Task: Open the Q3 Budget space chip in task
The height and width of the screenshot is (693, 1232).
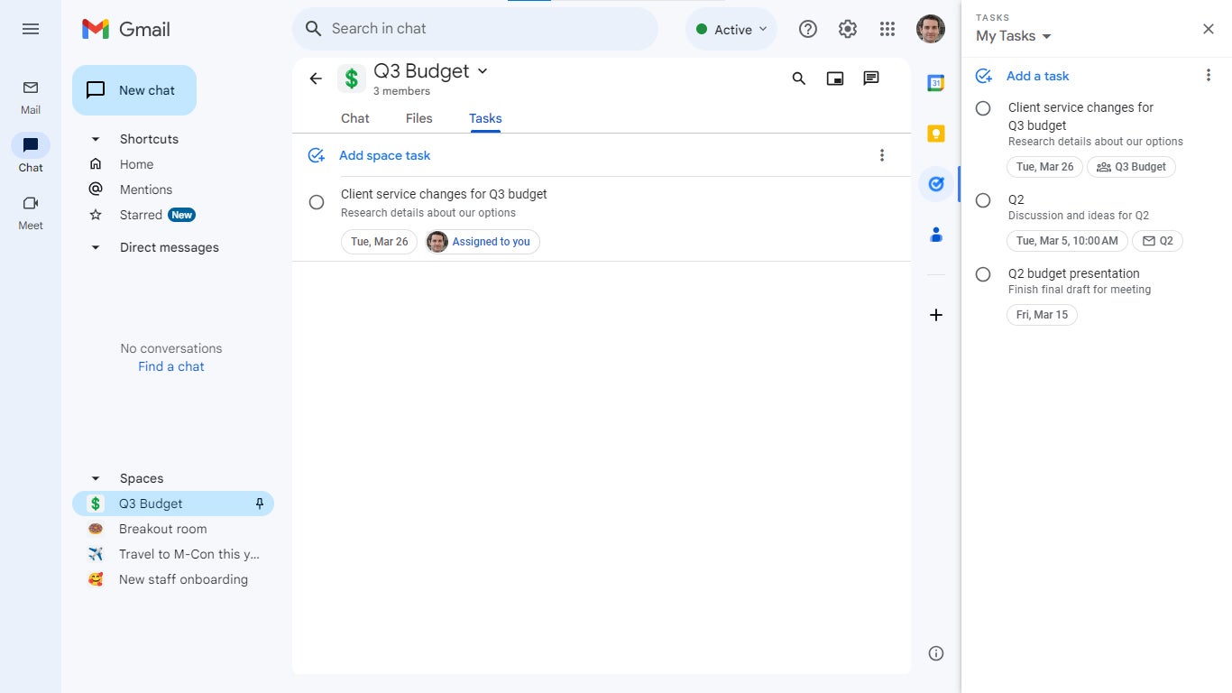Action: pos(1131,167)
